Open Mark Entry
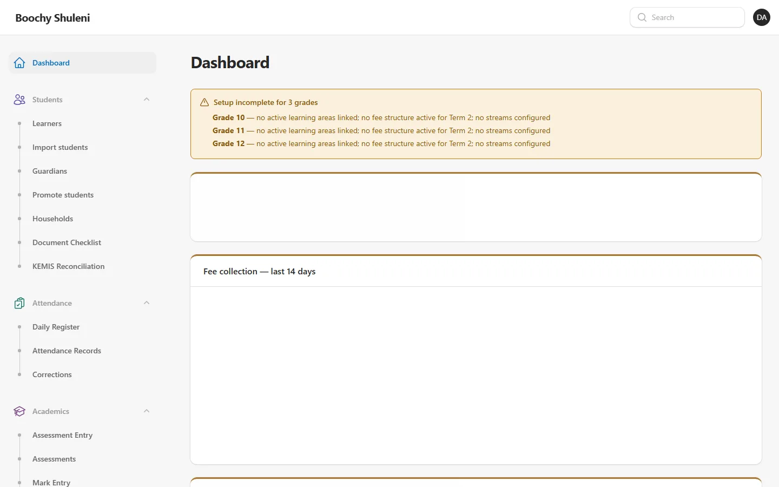This screenshot has height=487, width=779. click(51, 482)
